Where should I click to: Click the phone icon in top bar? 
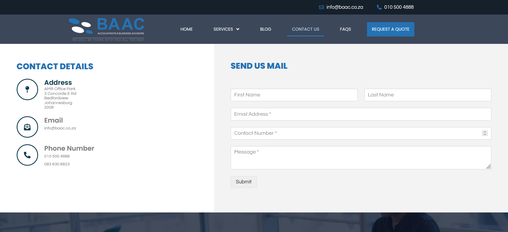pos(379,7)
